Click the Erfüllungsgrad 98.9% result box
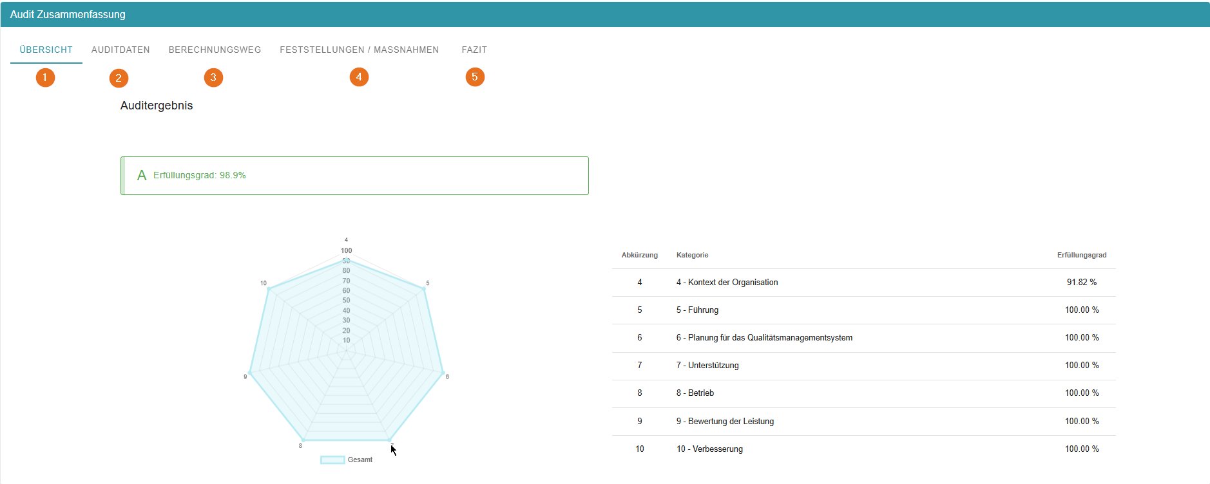1210x484 pixels. [354, 176]
